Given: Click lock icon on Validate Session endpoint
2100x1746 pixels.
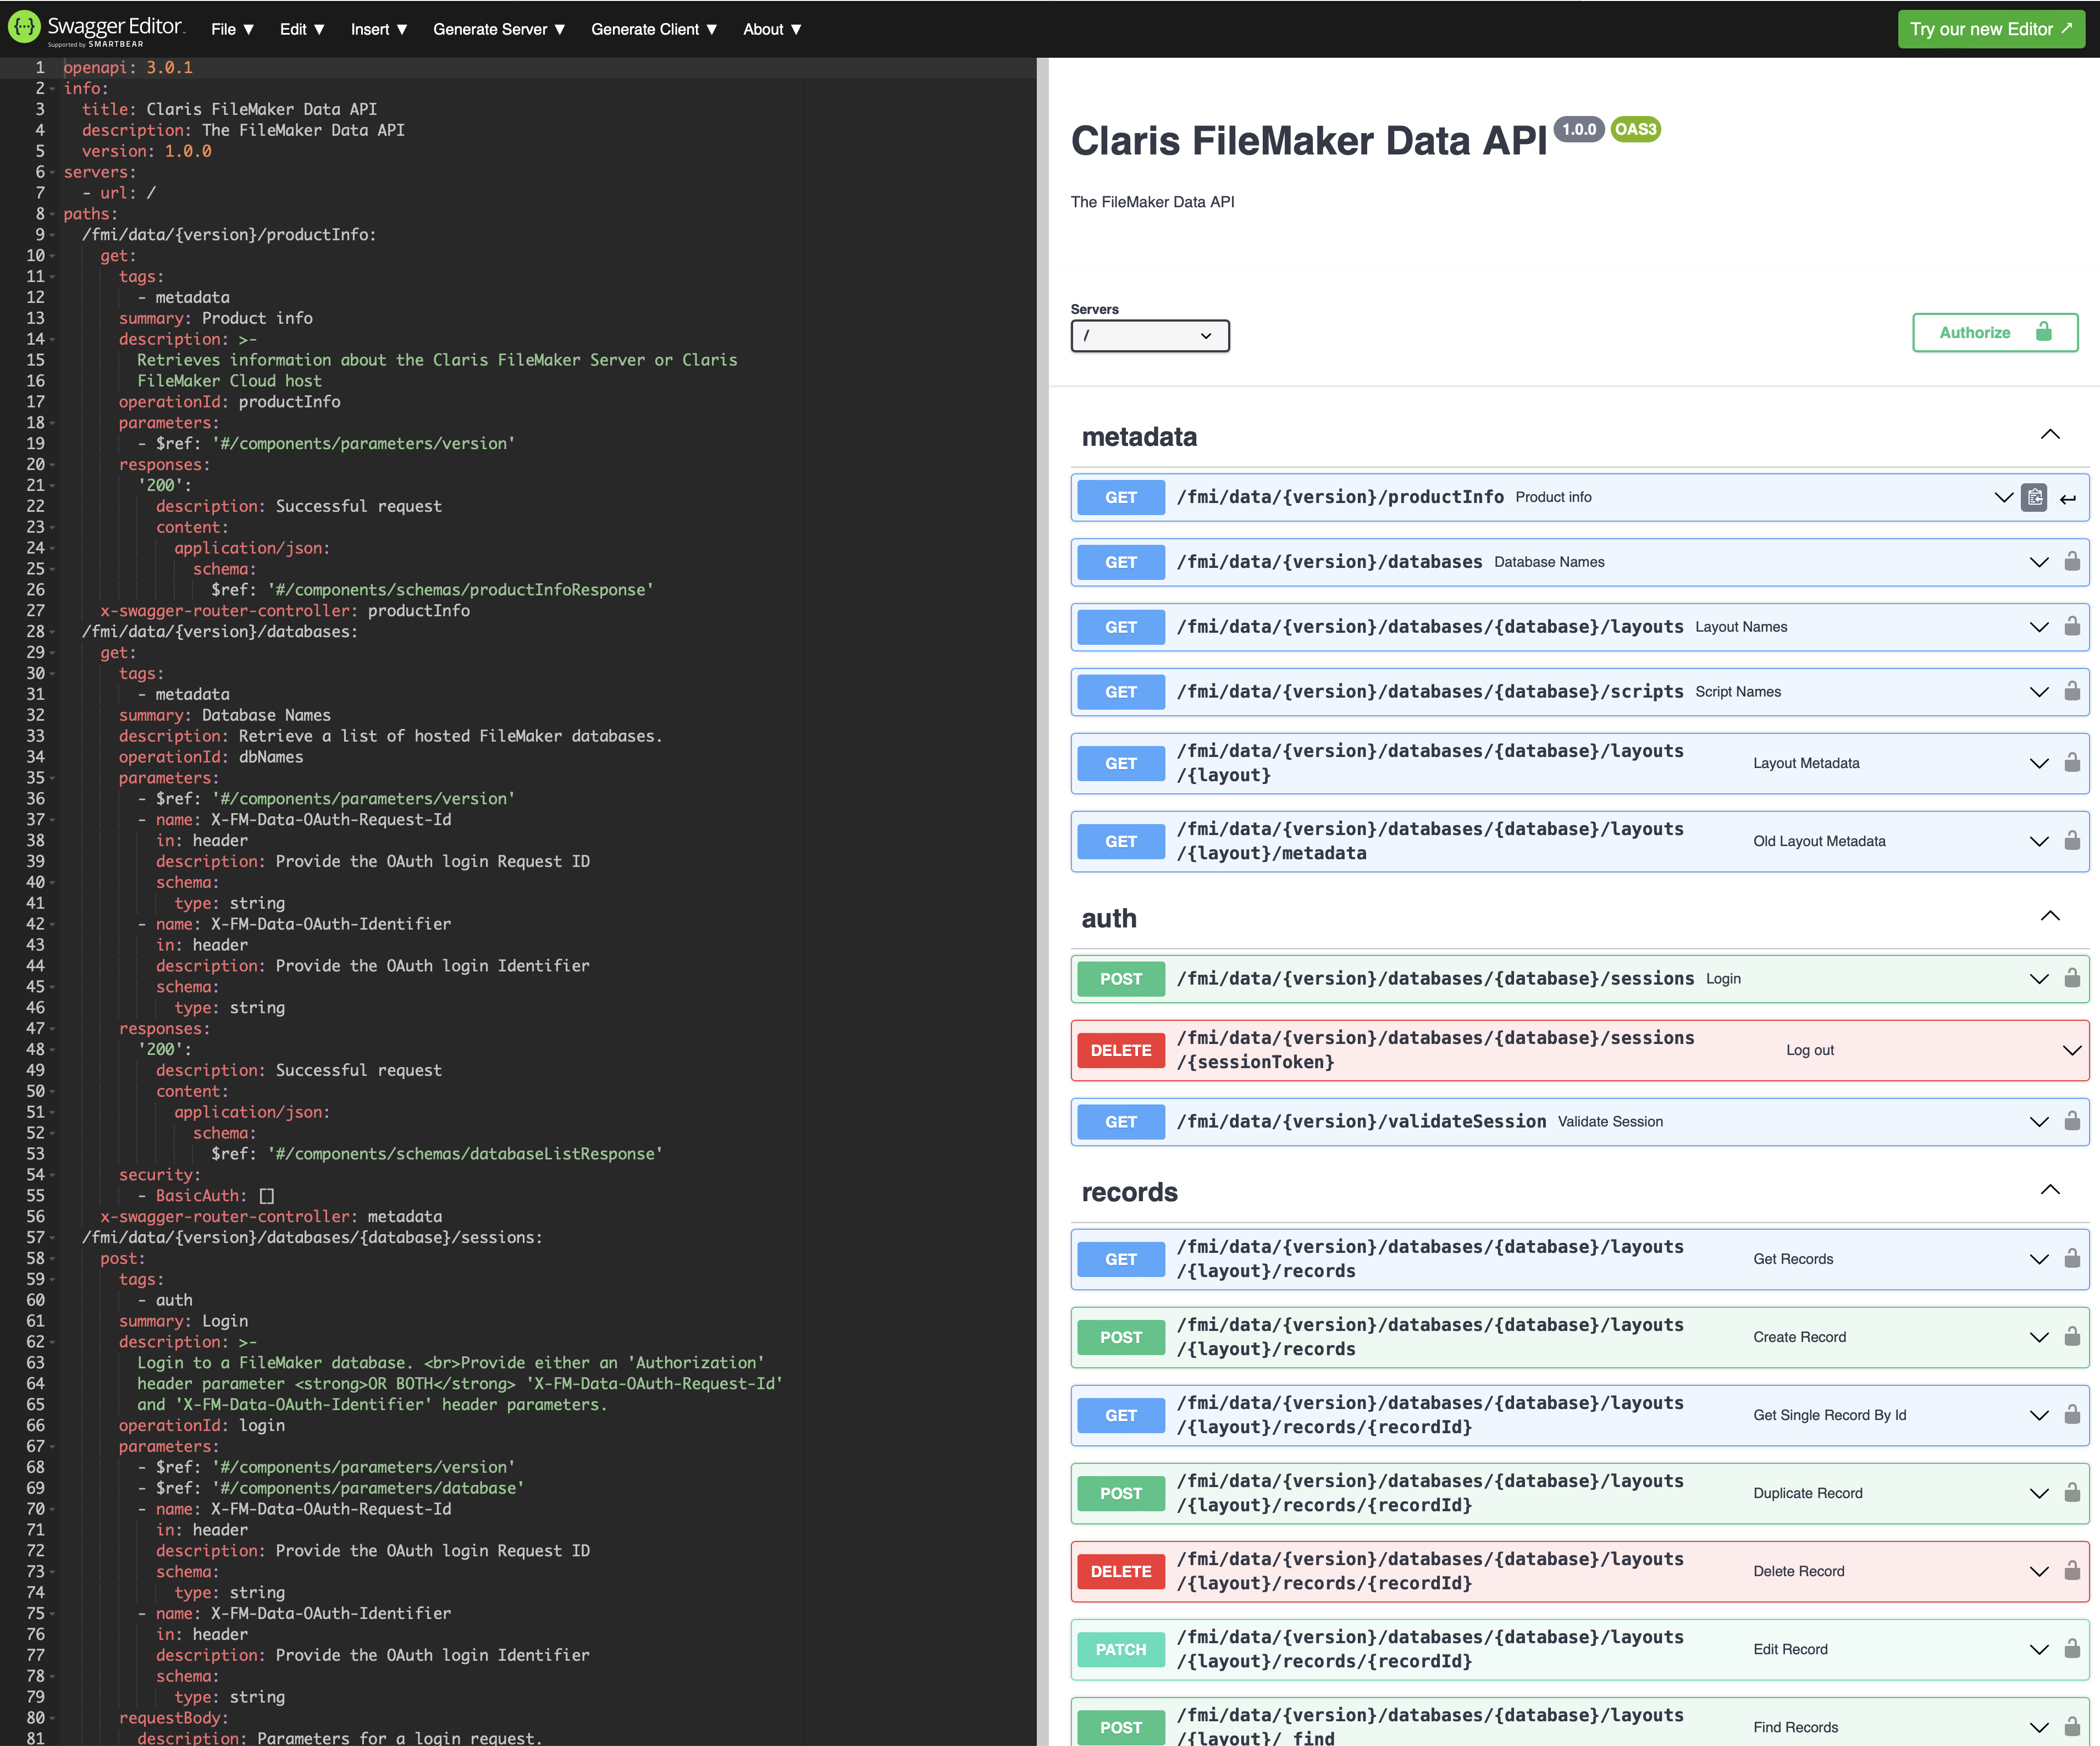Looking at the screenshot, I should tap(2072, 1122).
